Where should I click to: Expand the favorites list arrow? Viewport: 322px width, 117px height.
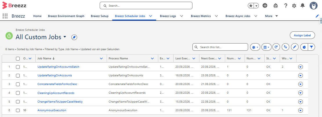256,6
